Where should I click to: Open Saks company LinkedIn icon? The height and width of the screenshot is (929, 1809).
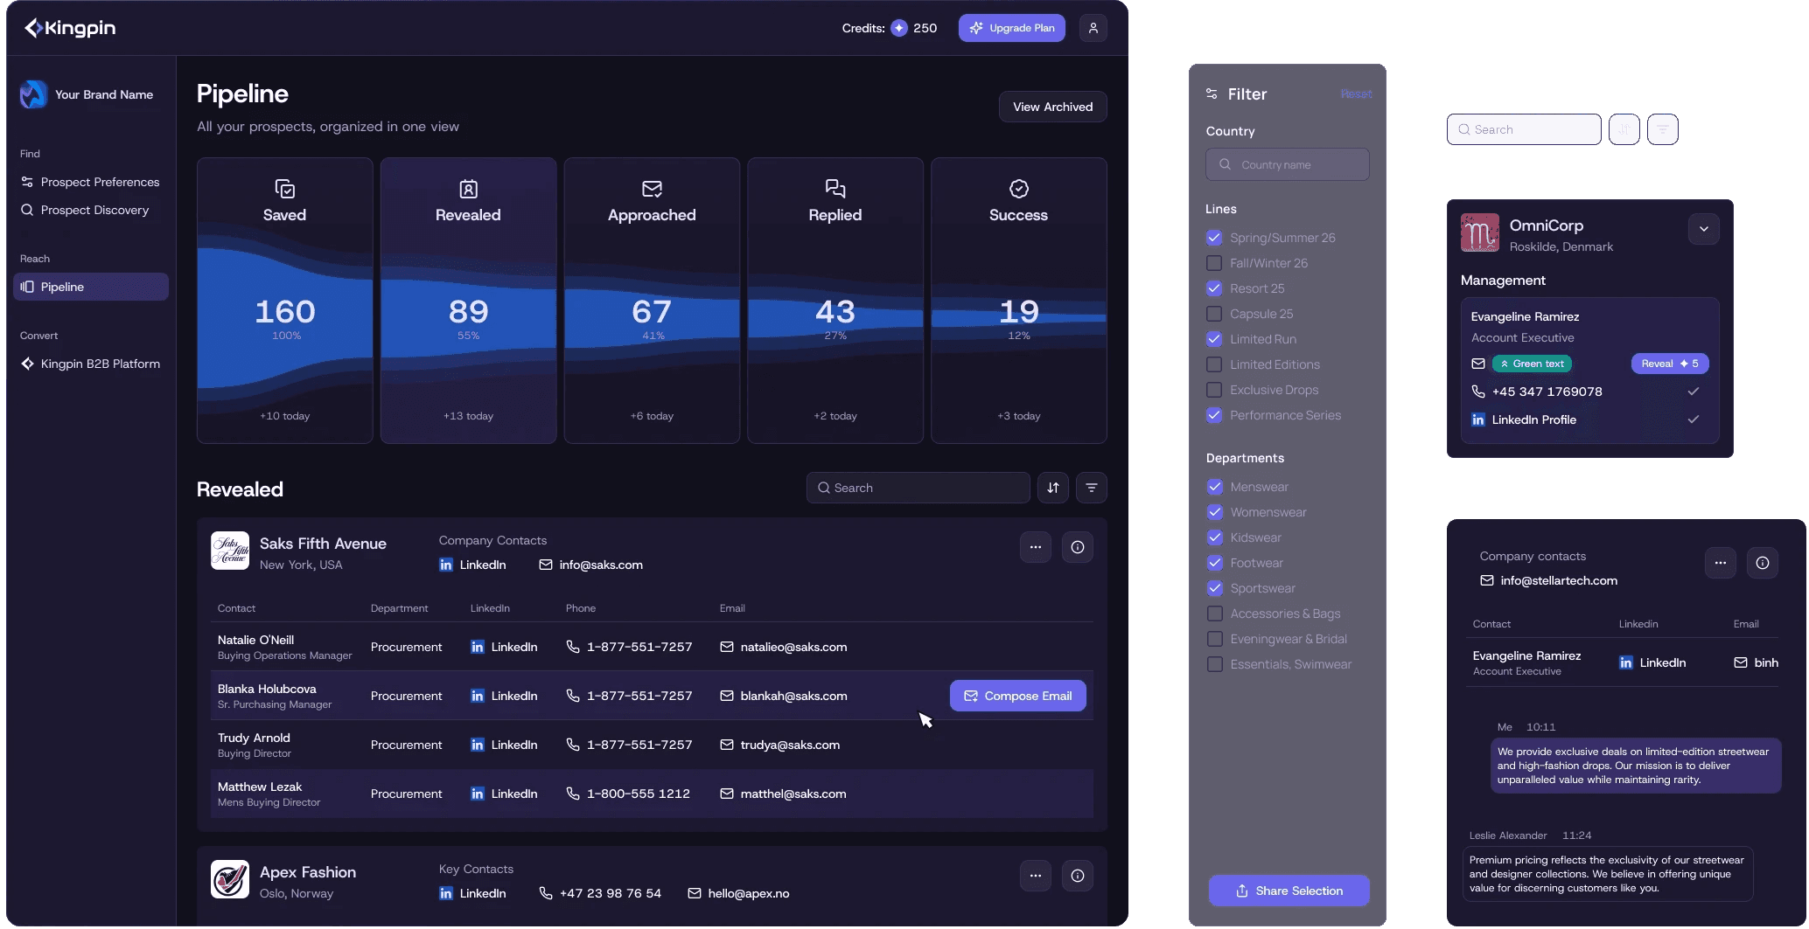[446, 565]
